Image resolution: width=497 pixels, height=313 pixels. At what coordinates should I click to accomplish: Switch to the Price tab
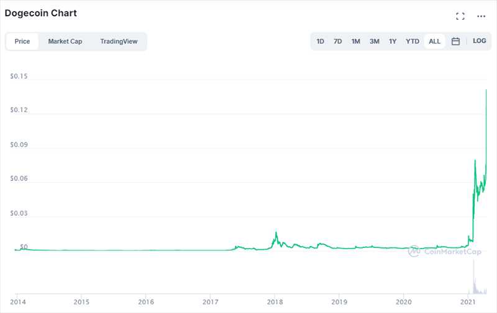22,42
